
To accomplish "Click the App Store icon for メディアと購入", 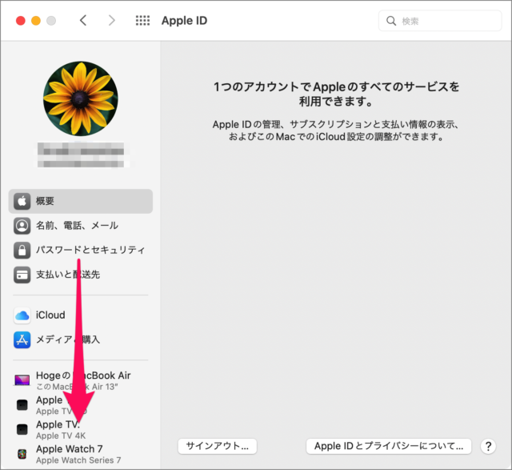I will [22, 339].
